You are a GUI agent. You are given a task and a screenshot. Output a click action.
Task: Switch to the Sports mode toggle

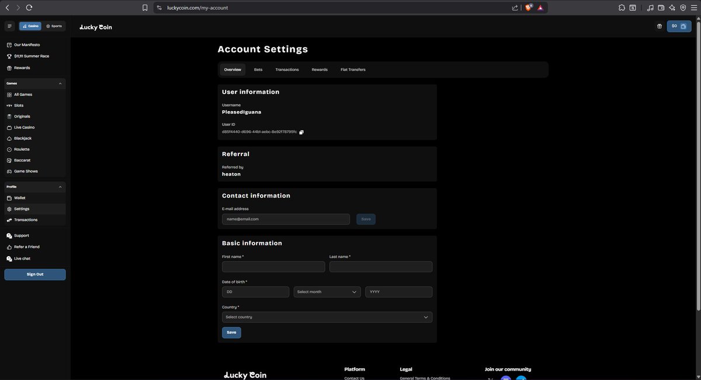54,26
